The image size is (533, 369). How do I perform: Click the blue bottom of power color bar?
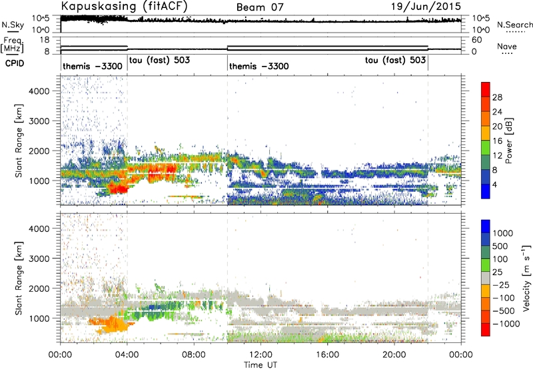tap(486, 193)
